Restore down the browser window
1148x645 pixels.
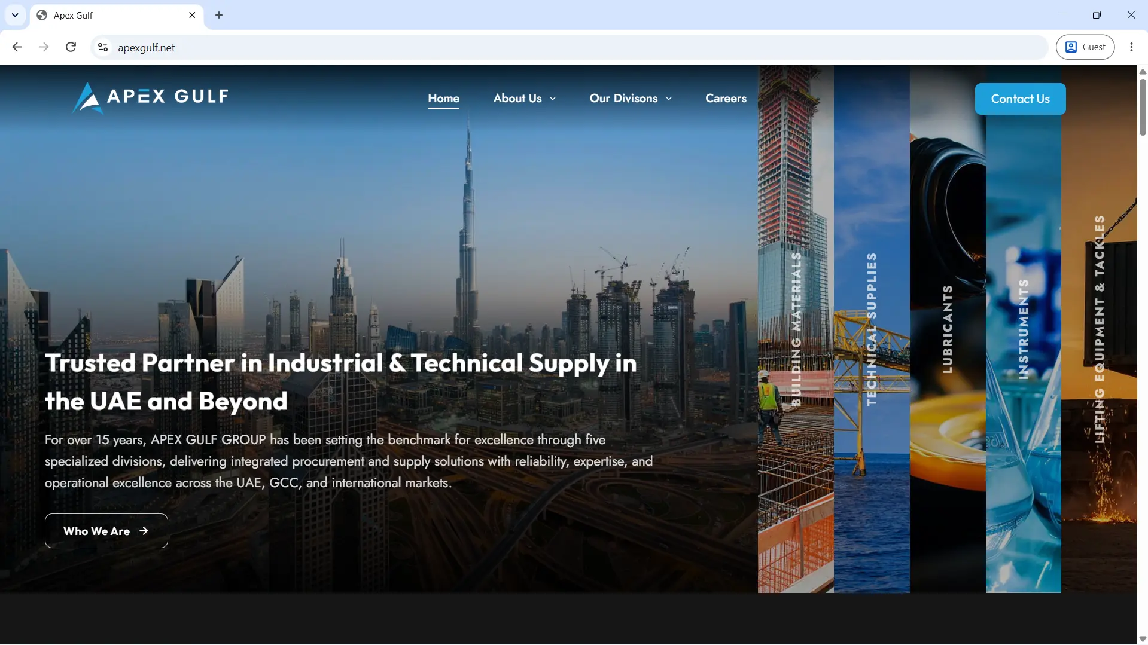pos(1097,14)
